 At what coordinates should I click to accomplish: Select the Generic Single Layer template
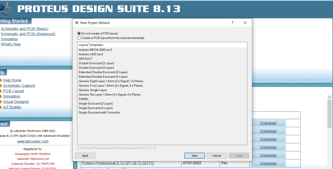pyautogui.click(x=93, y=90)
